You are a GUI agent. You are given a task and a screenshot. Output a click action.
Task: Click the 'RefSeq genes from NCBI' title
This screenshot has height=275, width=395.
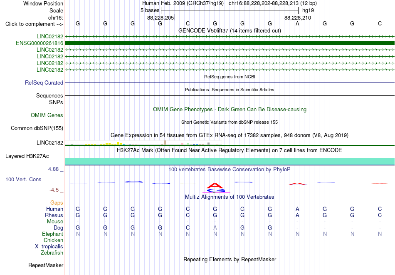click(x=230, y=77)
